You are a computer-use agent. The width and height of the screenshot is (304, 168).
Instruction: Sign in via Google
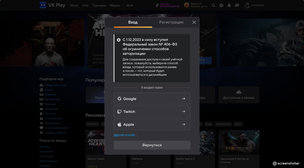(x=152, y=99)
